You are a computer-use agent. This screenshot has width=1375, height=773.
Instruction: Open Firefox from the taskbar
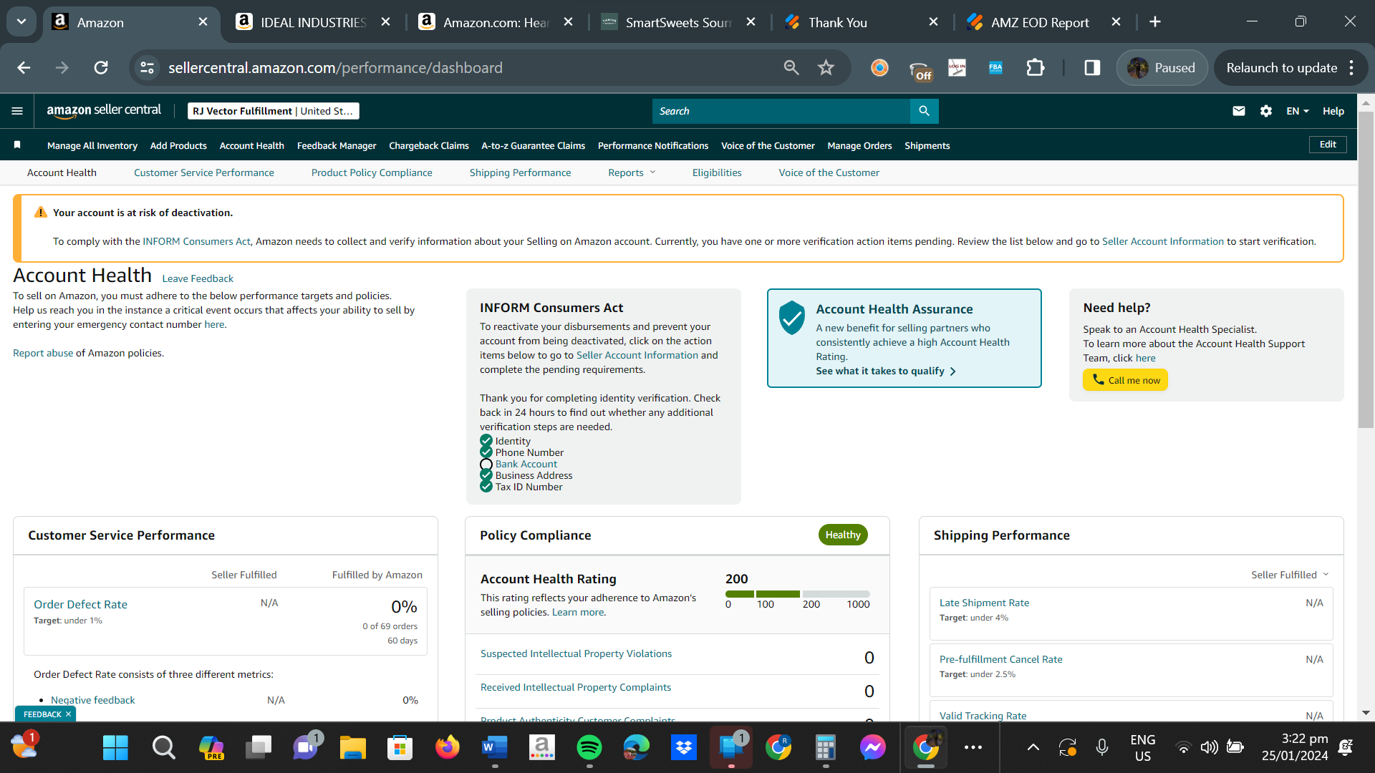448,748
